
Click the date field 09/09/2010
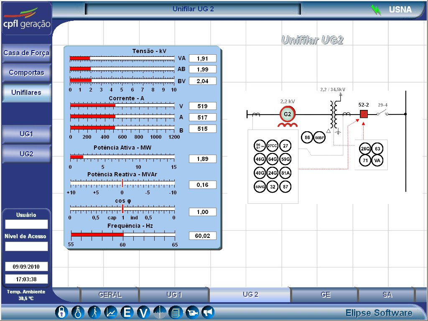26,267
